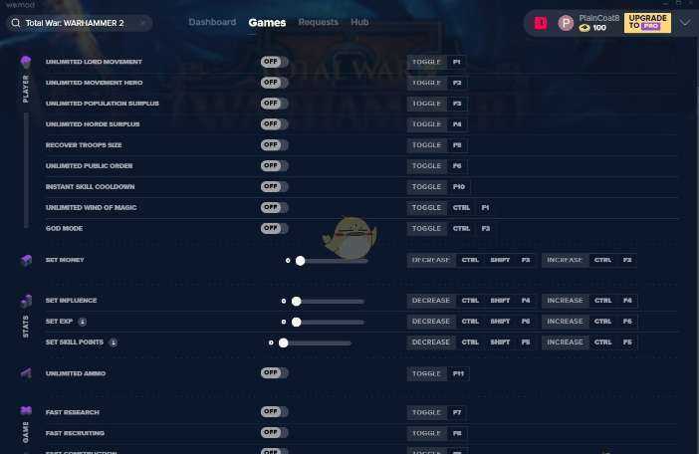Click the Set Influence slider handle
The width and height of the screenshot is (699, 454).
pyautogui.click(x=296, y=302)
